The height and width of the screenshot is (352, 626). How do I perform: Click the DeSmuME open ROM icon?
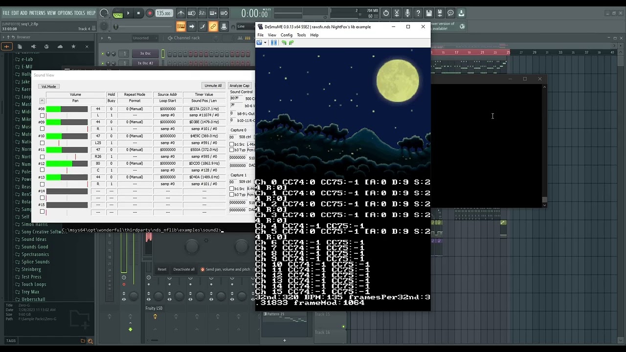[x=259, y=43]
